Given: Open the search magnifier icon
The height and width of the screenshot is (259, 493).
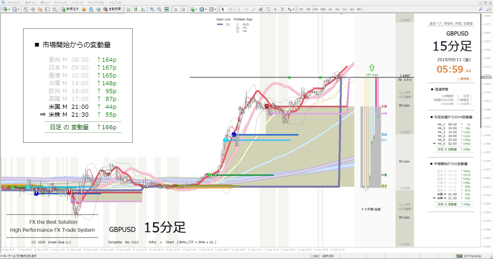Looking at the screenshot, I should (x=481, y=9).
